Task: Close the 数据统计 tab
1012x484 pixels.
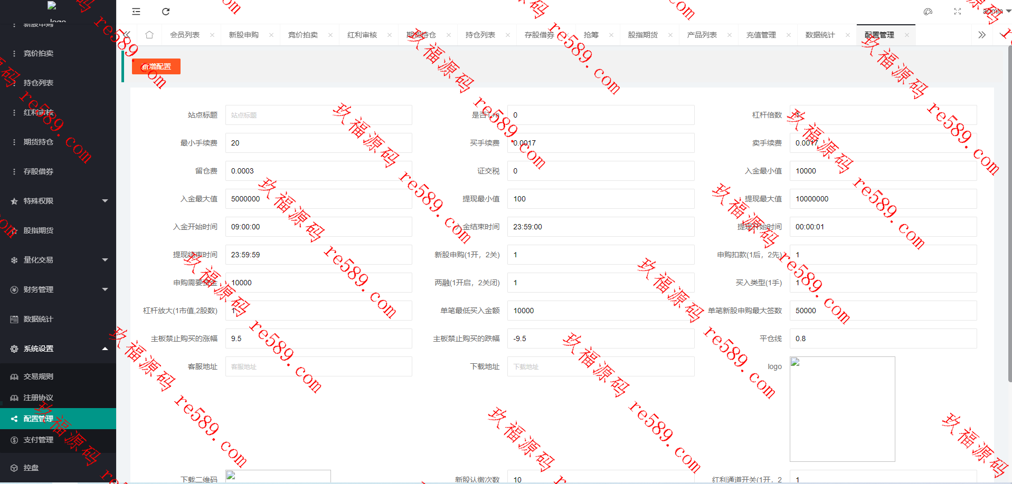Action: [x=848, y=35]
